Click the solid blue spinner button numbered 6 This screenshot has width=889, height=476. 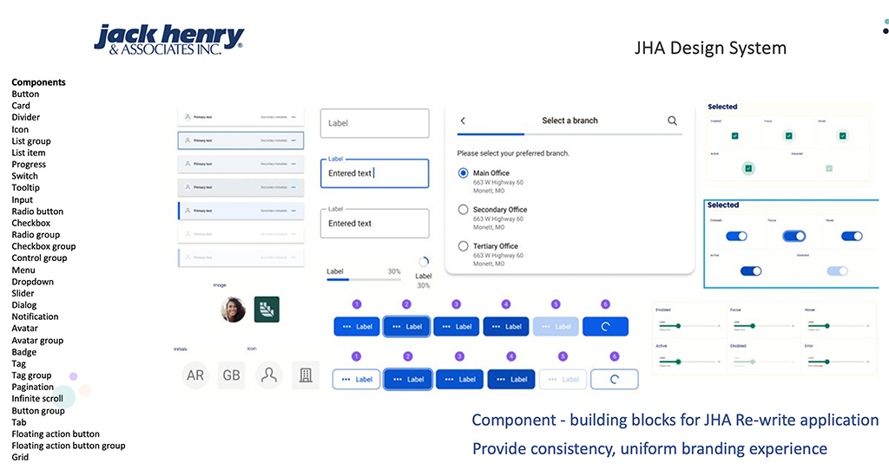tap(605, 327)
